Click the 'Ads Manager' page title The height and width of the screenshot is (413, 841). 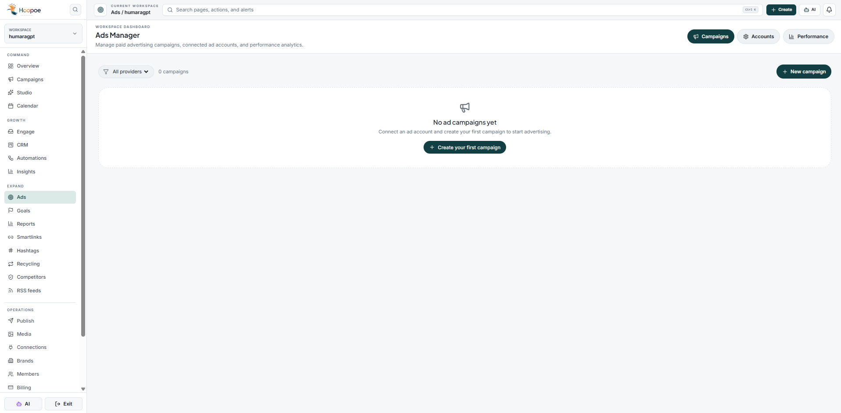point(118,35)
